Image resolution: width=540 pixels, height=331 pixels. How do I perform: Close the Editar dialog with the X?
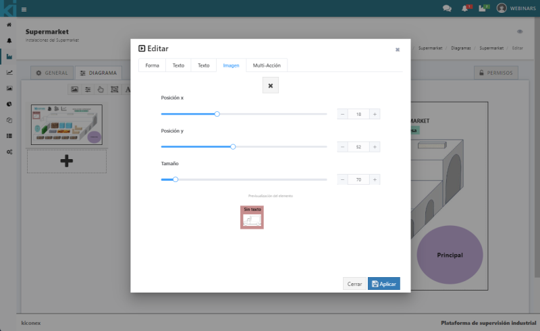398,49
